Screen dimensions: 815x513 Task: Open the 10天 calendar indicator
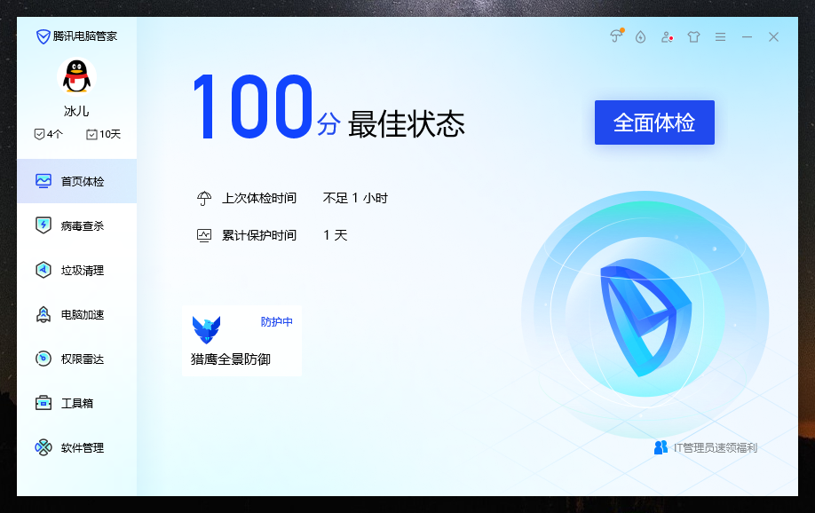click(x=103, y=134)
